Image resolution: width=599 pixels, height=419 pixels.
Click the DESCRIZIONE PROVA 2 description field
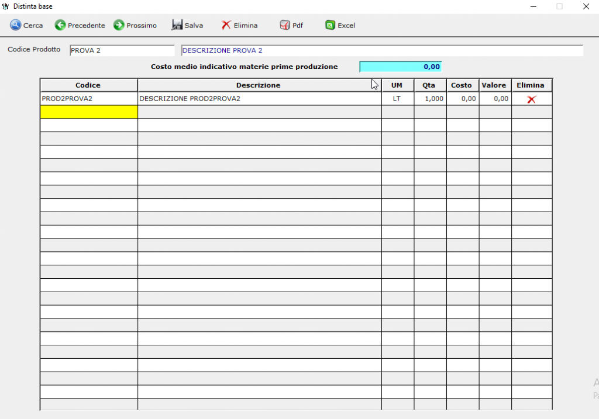coord(381,51)
